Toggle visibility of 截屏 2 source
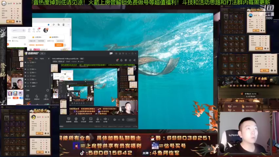The image size is (279, 157). tap(25, 86)
